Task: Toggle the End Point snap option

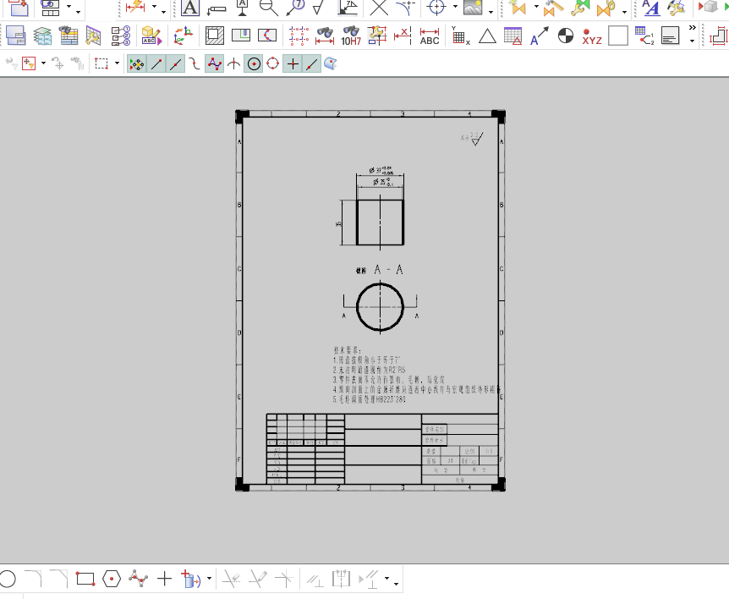Action: [156, 63]
